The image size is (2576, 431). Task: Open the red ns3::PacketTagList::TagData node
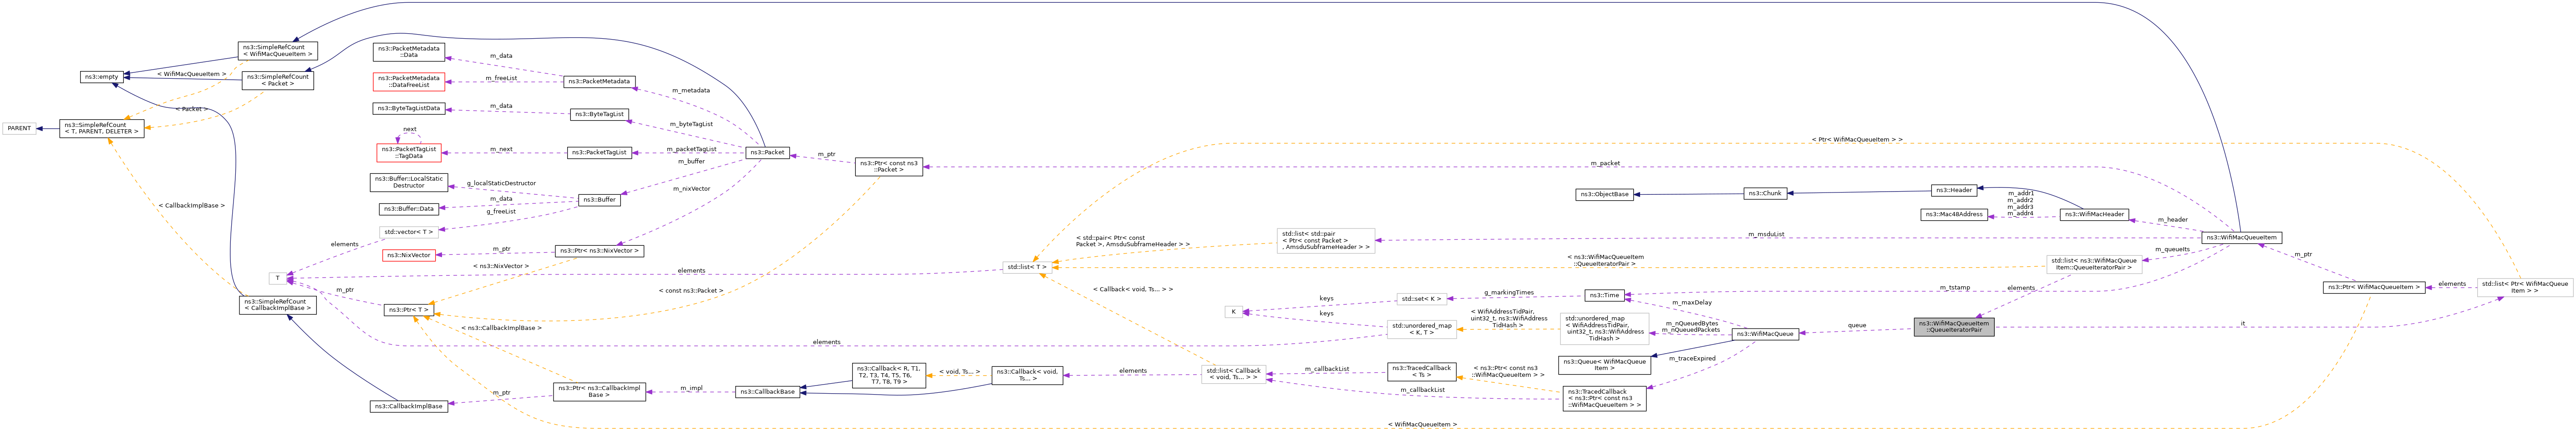click(409, 152)
